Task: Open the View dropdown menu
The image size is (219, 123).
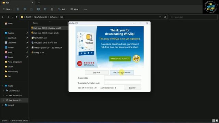Action: pyautogui.click(x=75, y=9)
